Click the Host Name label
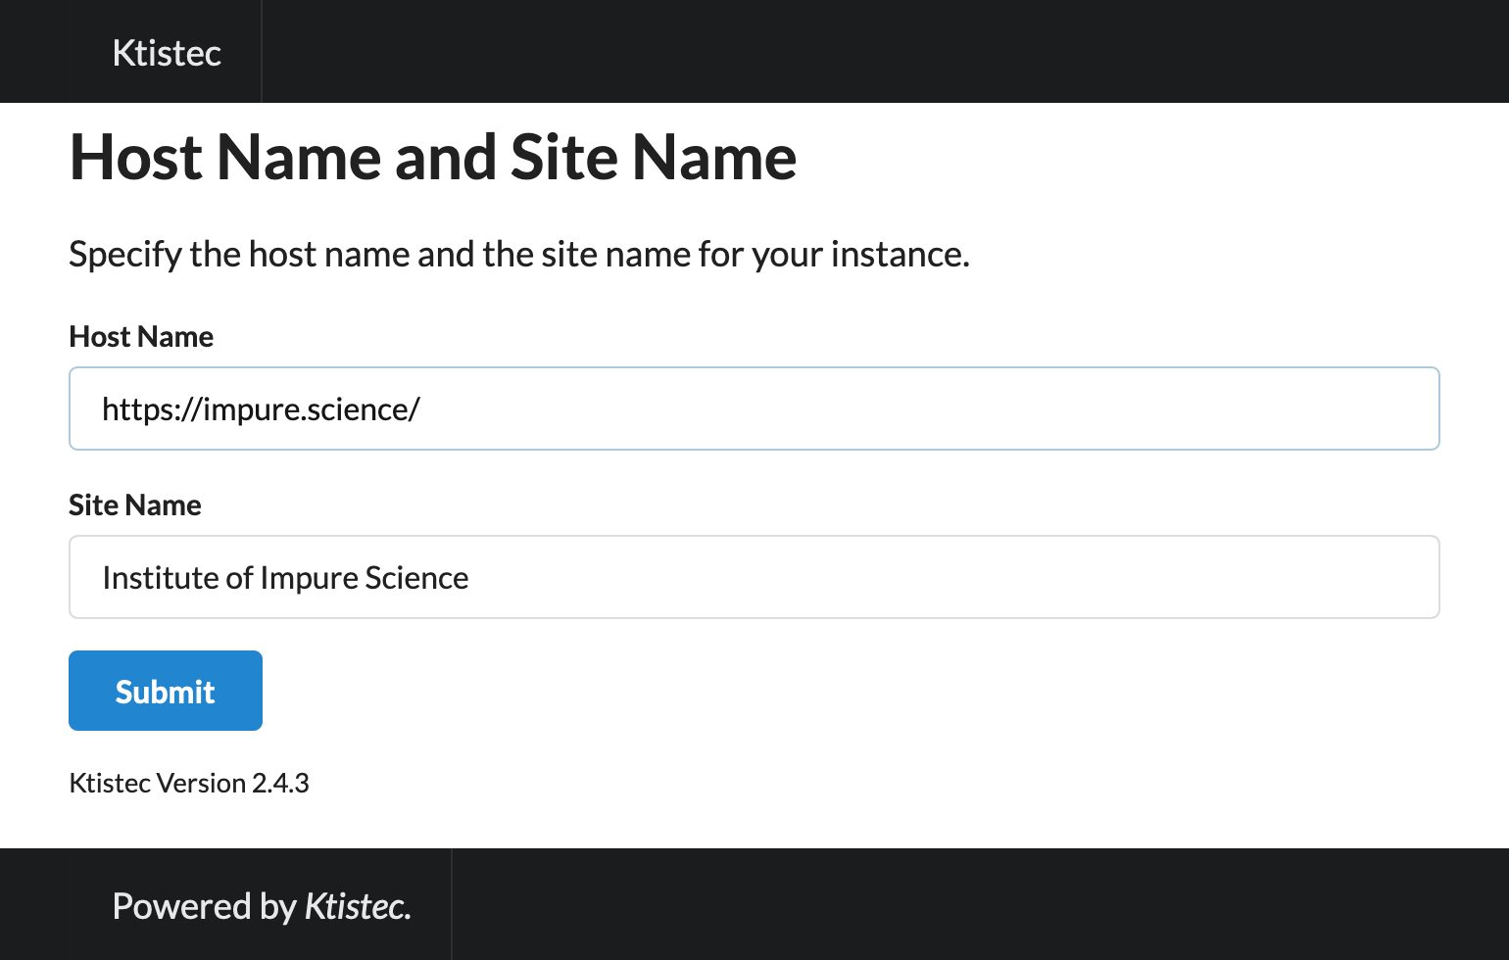1509x960 pixels. tap(141, 336)
